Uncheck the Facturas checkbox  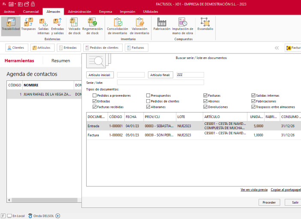point(205,95)
